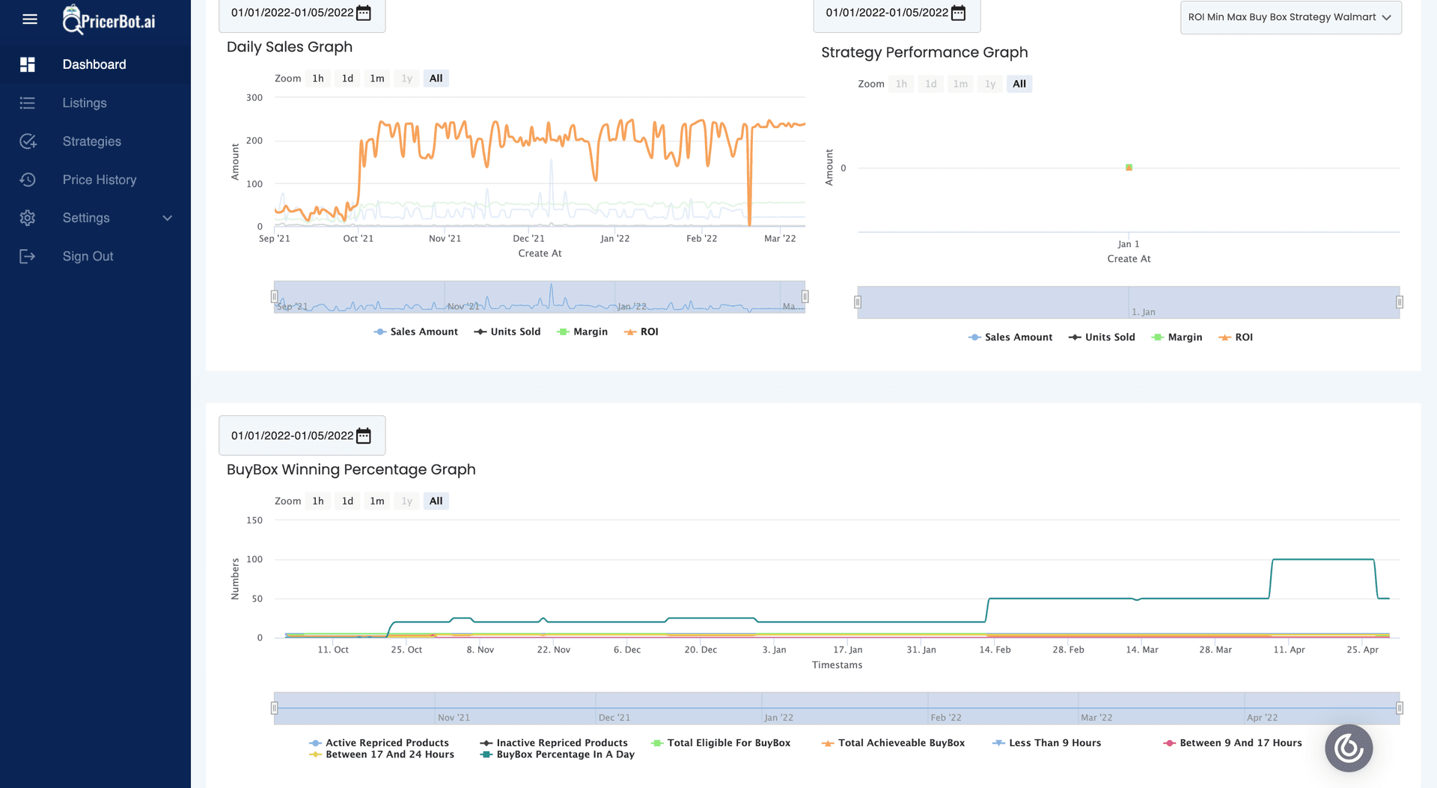
Task: Open ROI Min Max Strategy Walmart dropdown
Action: pyautogui.click(x=1290, y=17)
